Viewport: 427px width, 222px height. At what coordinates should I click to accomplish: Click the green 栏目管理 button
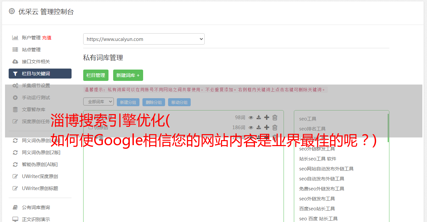tap(96, 75)
